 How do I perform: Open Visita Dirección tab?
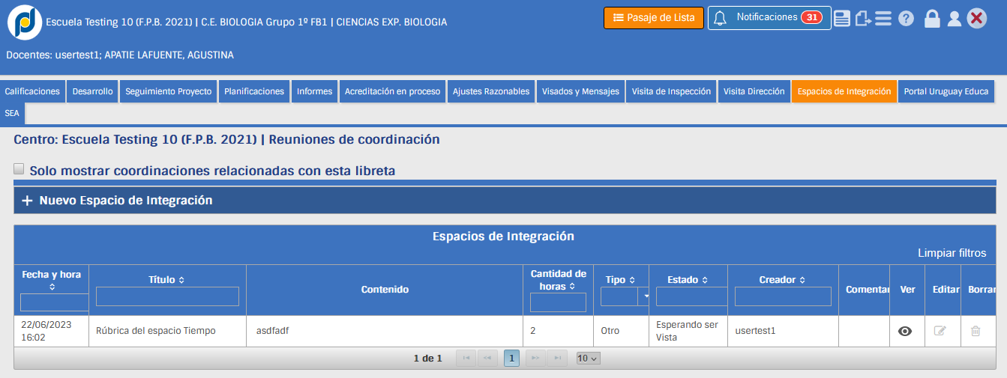point(754,91)
